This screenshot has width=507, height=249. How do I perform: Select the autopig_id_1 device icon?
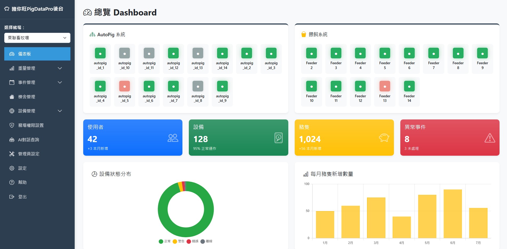[100, 53]
